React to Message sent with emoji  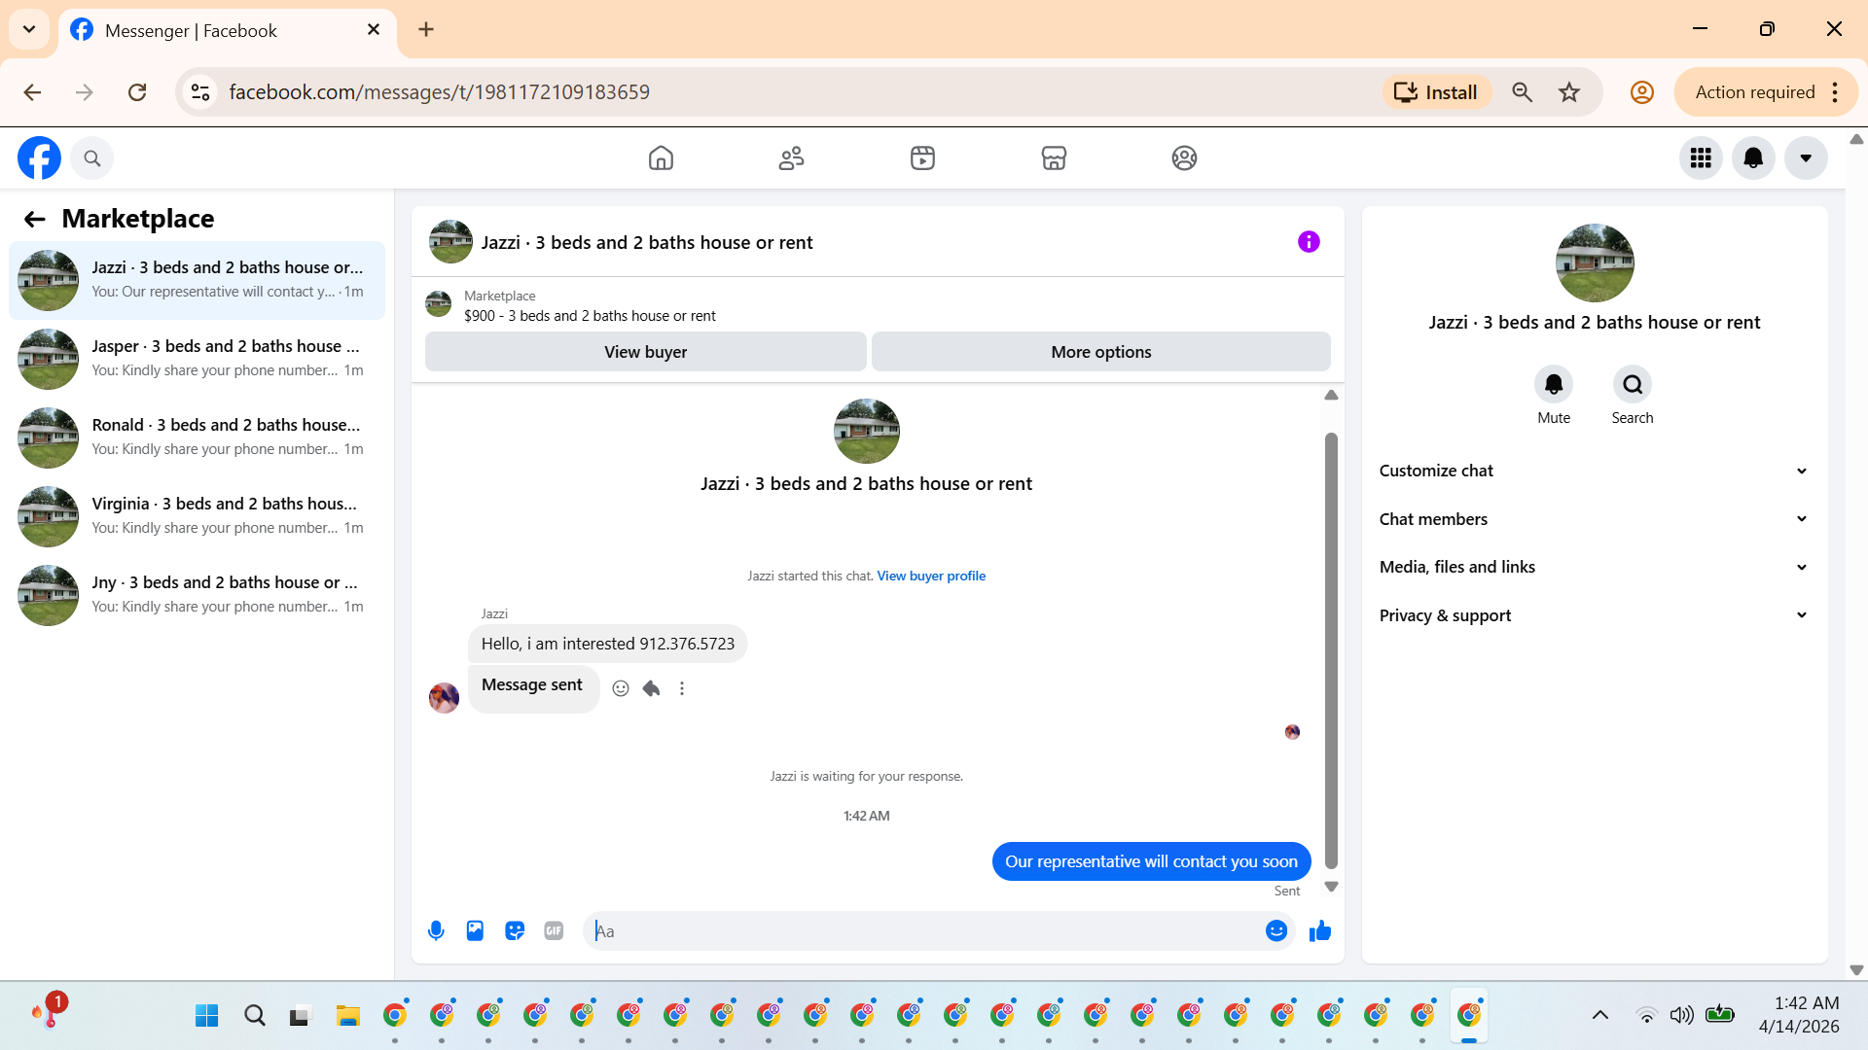coord(621,688)
